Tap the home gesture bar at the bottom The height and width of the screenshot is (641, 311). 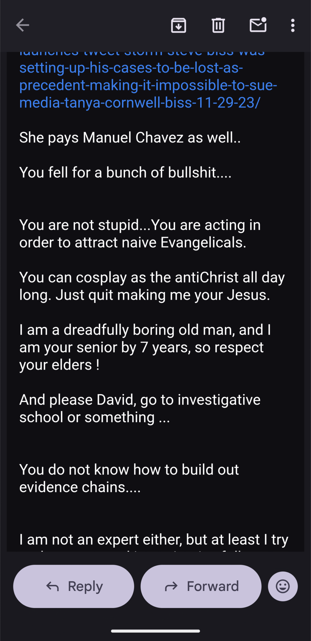155,631
